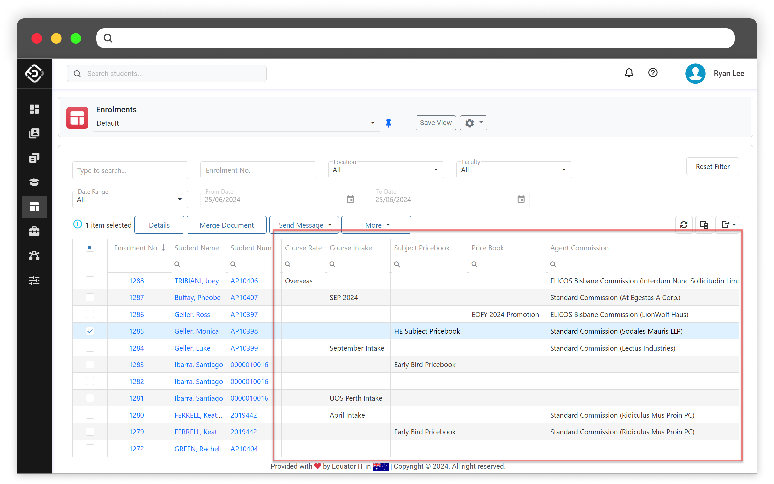Toggle the select-all header checkbox
The image size is (774, 484).
(90, 248)
